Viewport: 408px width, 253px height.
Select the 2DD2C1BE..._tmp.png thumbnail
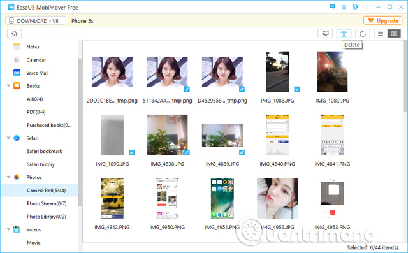(112, 72)
